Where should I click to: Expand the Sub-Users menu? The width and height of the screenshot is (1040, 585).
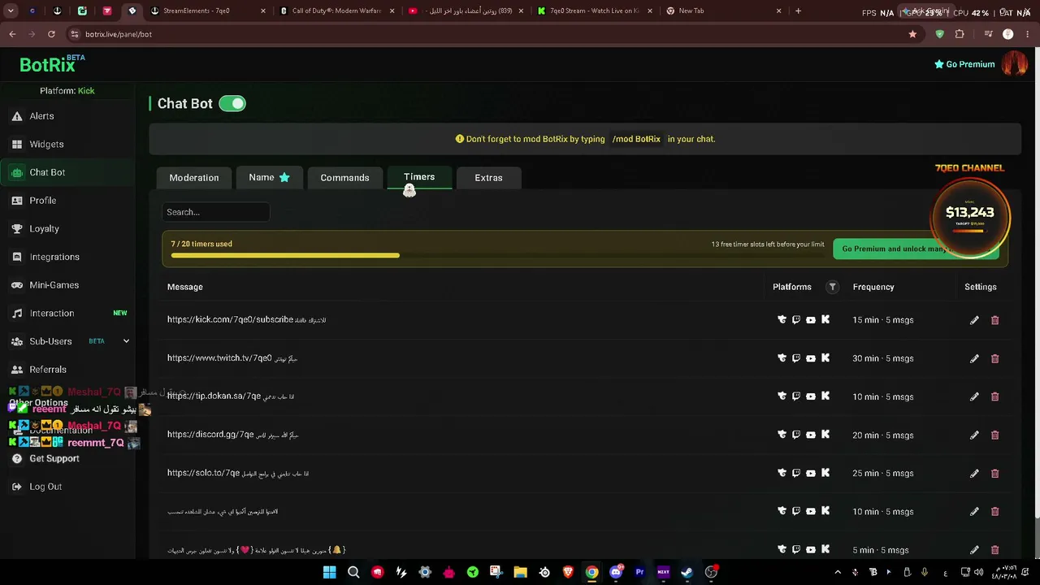tap(126, 341)
